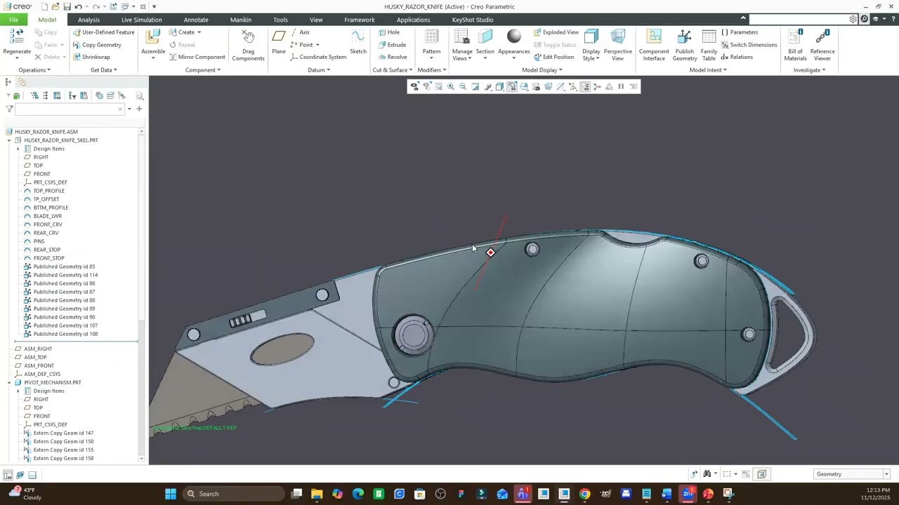The width and height of the screenshot is (899, 505).
Task: Toggle Exploded View on or off
Action: [556, 32]
